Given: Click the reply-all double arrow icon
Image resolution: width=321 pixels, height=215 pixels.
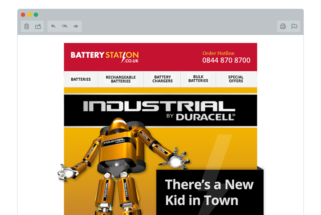Looking at the screenshot, I should (65, 26).
